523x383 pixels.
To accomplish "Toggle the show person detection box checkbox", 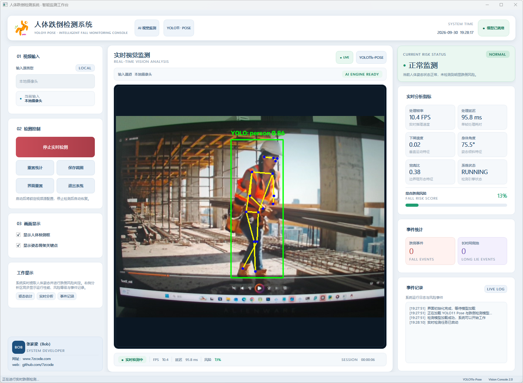I will click(18, 235).
